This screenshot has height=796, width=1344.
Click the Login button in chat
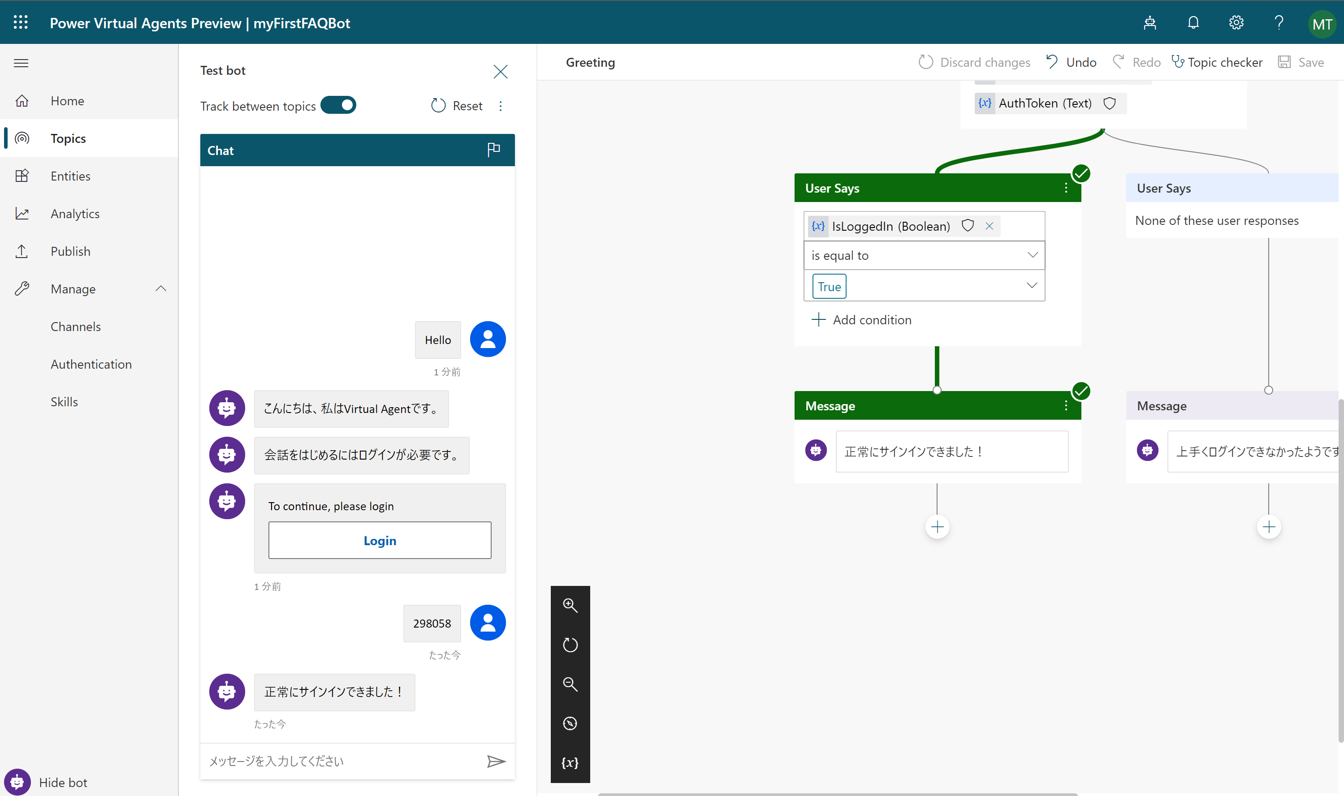click(380, 540)
